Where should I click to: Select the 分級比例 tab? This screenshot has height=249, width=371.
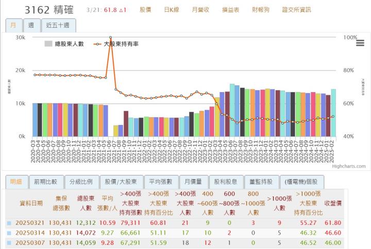pos(81,182)
